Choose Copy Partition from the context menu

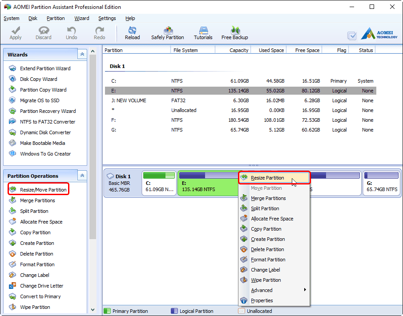pos(274,229)
